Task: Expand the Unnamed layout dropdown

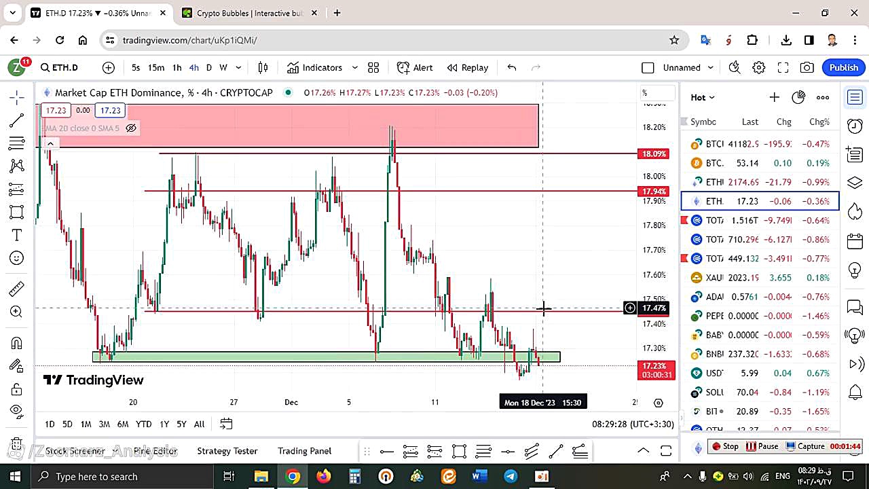Action: 711,67
